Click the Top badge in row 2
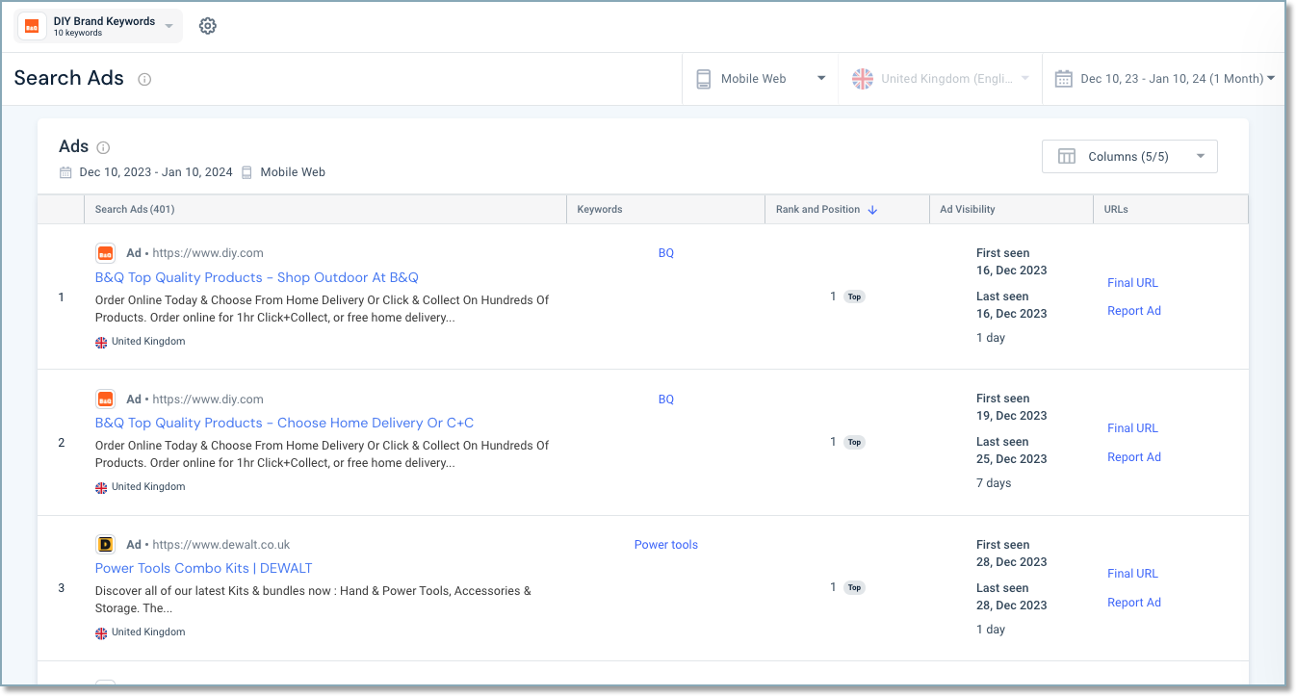 pos(854,442)
